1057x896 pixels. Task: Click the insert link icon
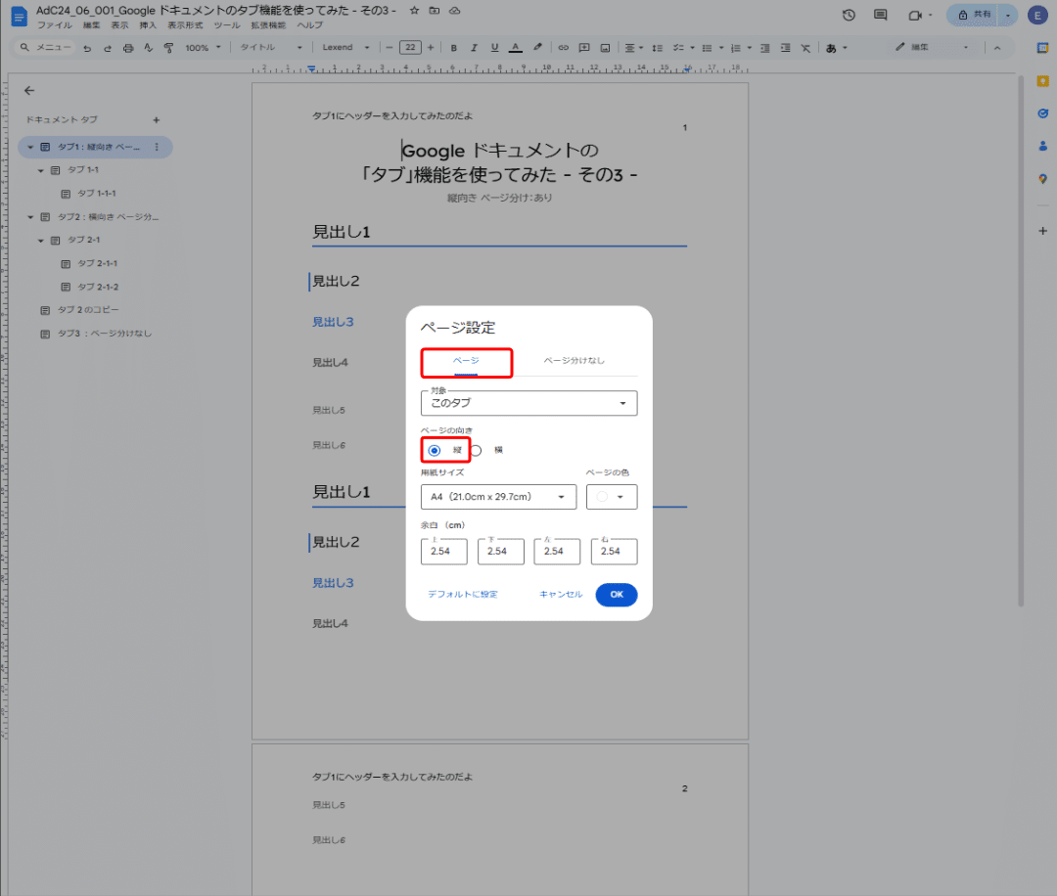[562, 47]
